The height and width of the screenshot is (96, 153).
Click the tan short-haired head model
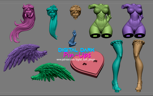click(75, 12)
